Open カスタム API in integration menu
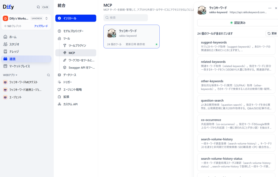278x177 pixels. (76, 104)
